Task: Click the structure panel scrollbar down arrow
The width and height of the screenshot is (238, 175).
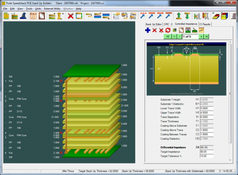Action: pyautogui.click(x=230, y=160)
